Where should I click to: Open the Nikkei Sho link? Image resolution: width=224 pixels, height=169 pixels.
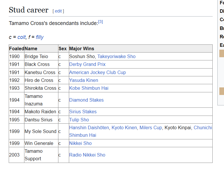(80, 143)
